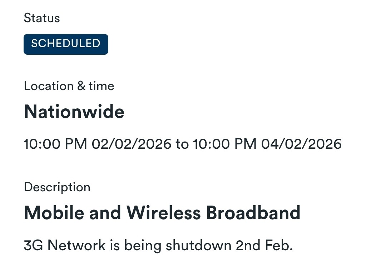Click the 10:00 PM time before 04/02/2026
Viewport: 386px width, 266px height.
pos(225,144)
